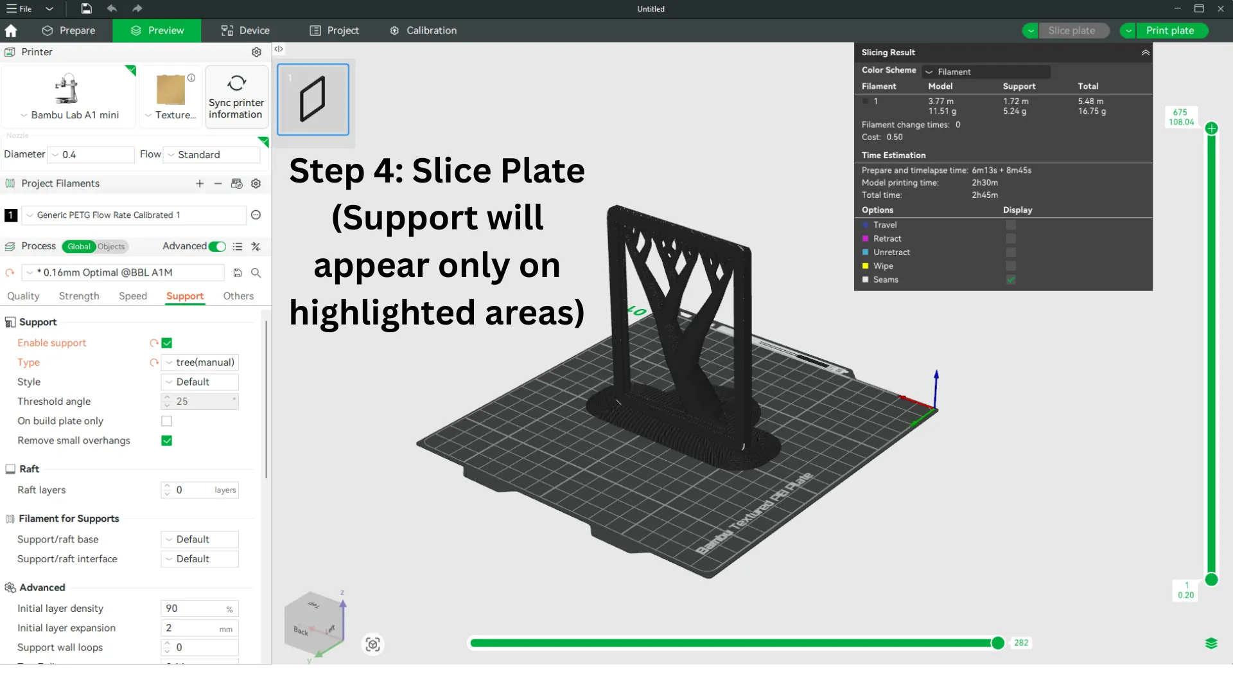
Task: Toggle Enable support checkbox
Action: (x=167, y=343)
